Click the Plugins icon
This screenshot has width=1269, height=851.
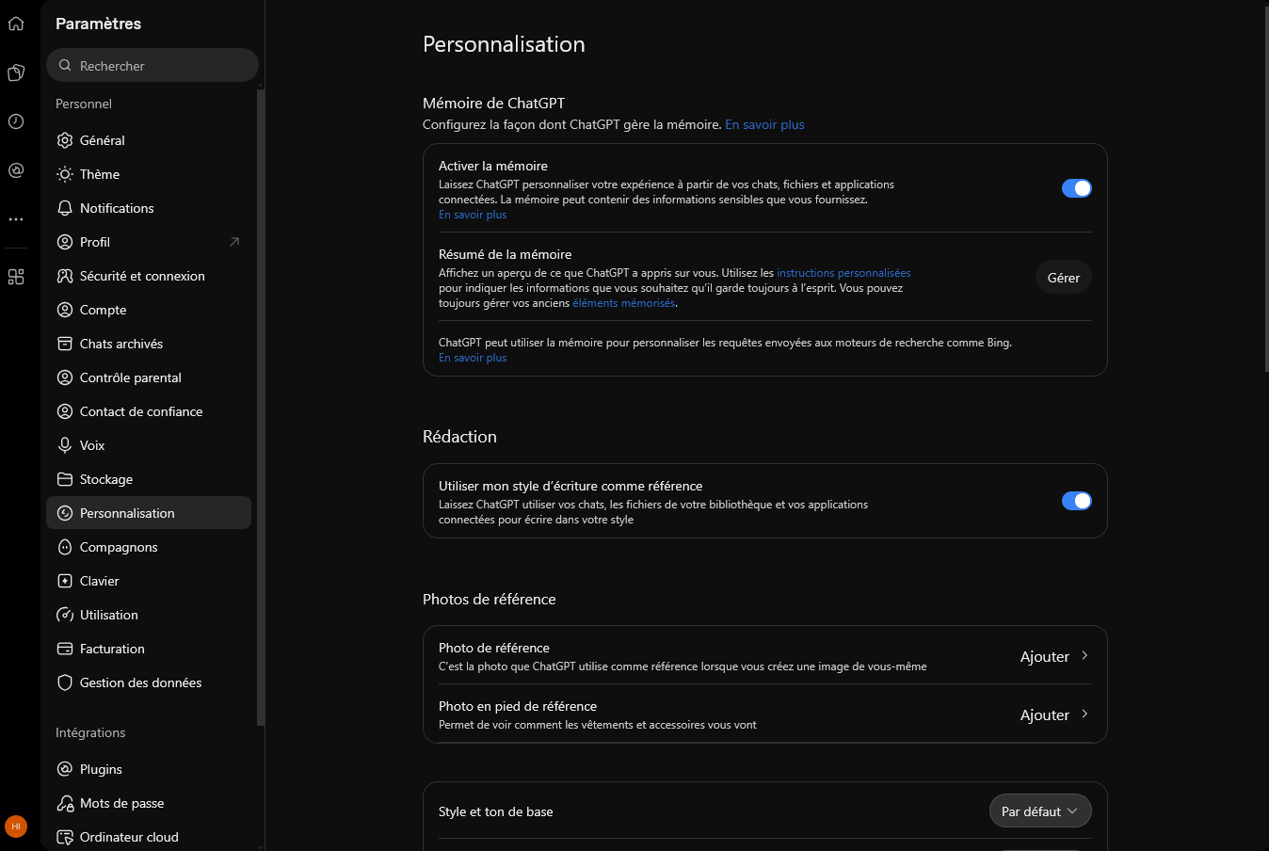click(x=65, y=769)
